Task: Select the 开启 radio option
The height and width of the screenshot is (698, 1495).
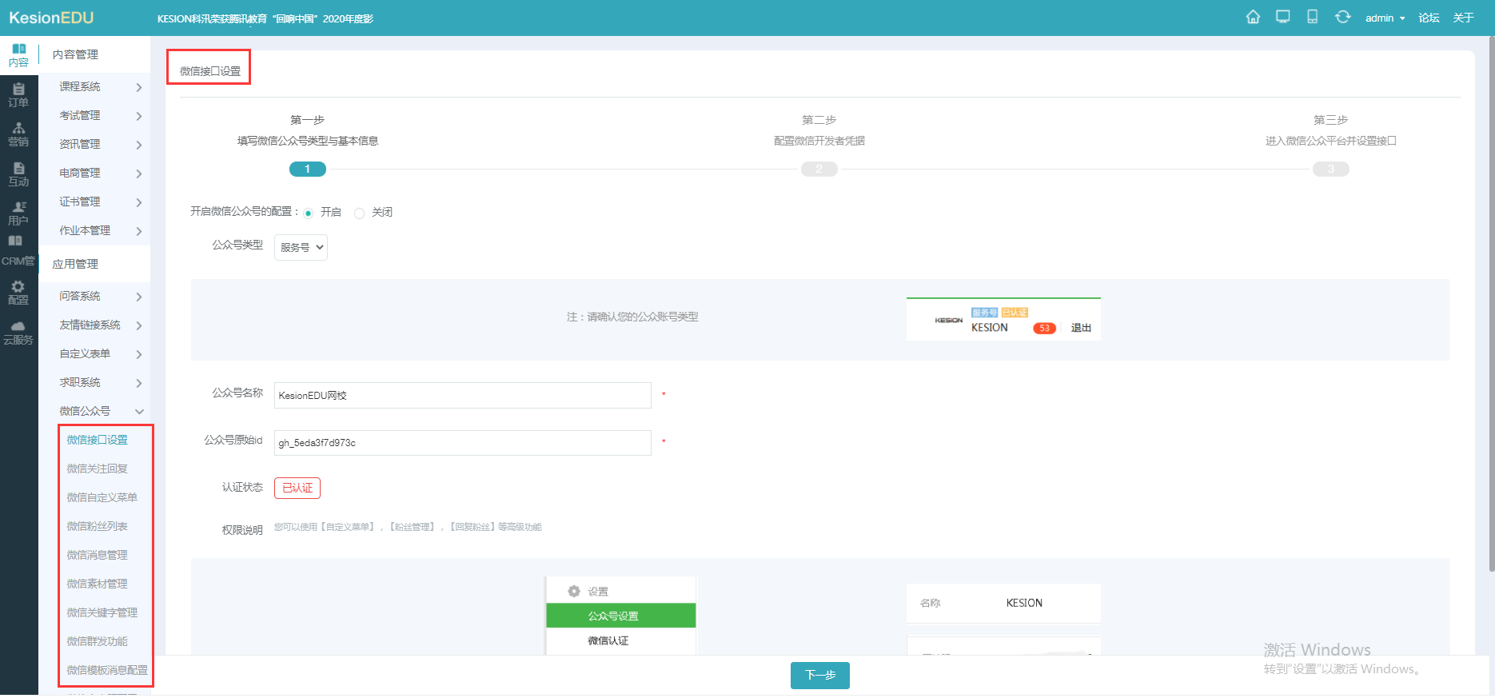Action: click(308, 213)
